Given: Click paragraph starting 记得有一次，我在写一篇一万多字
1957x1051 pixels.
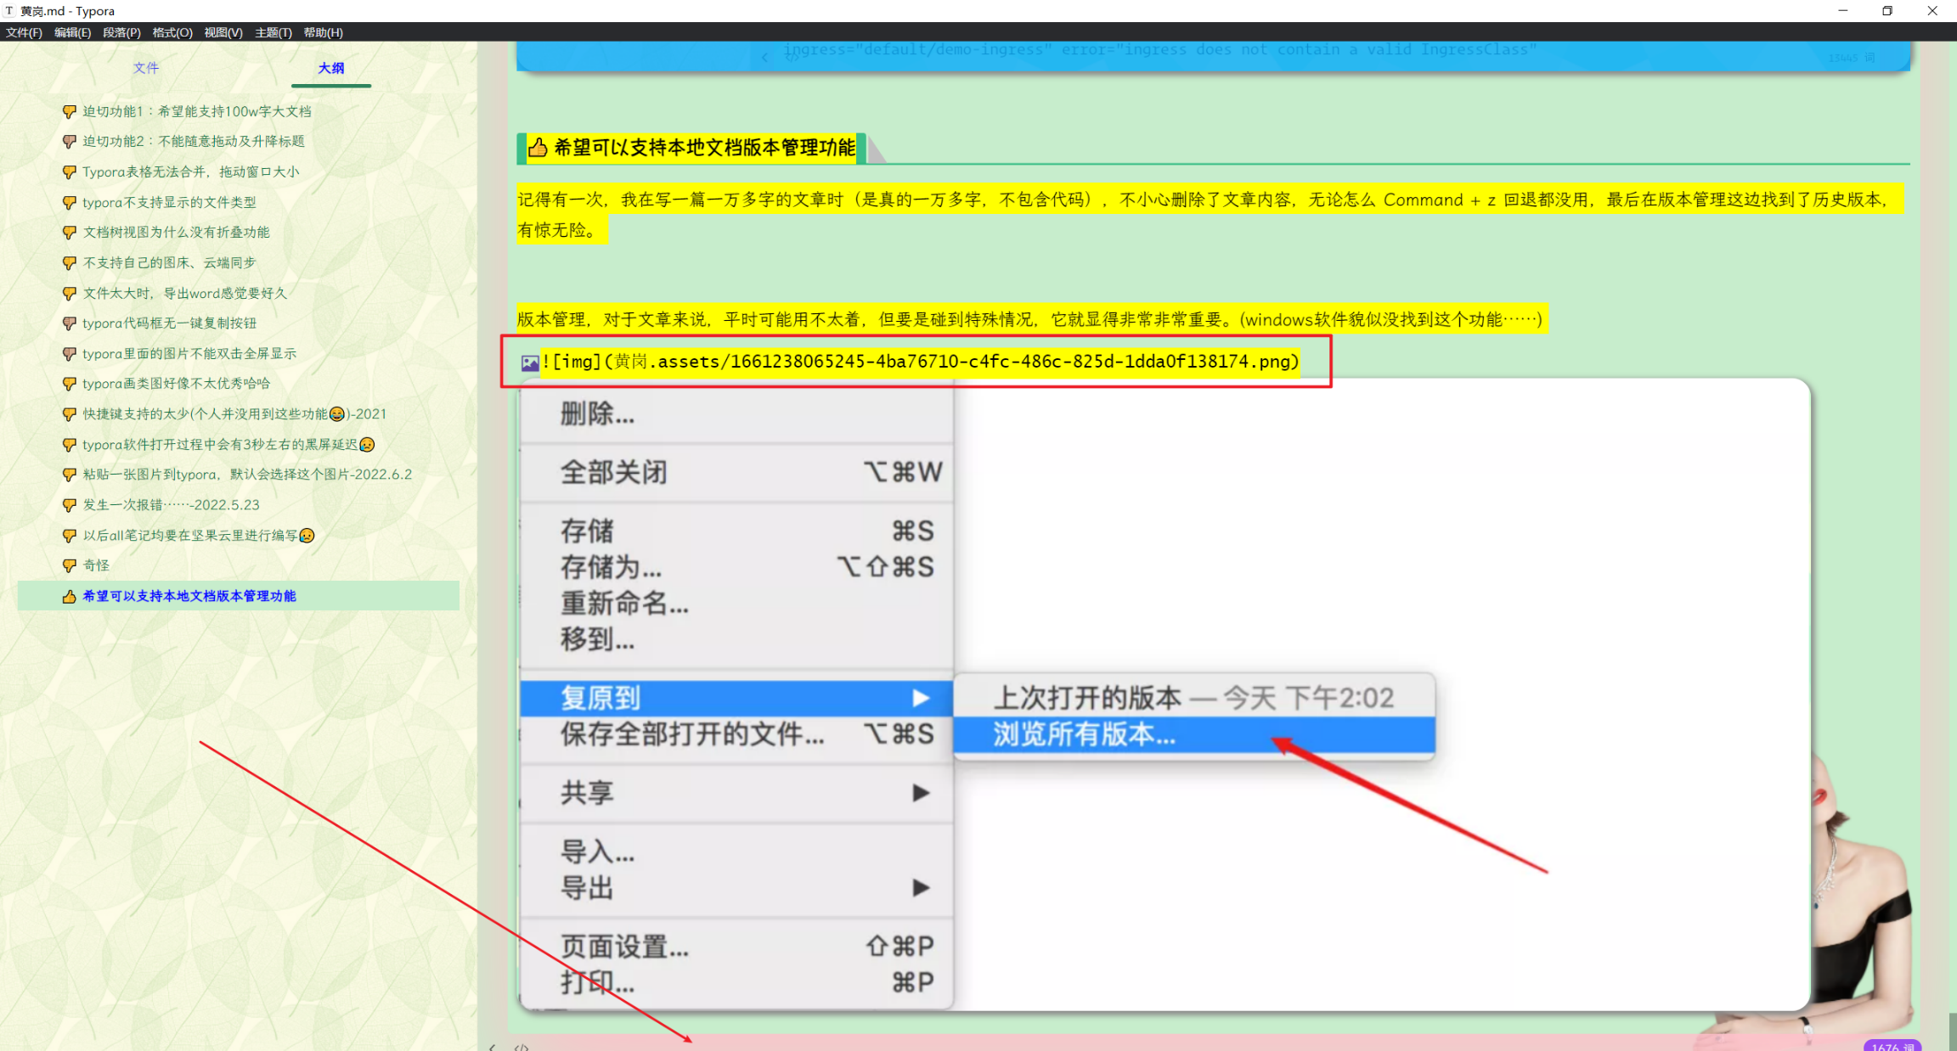Looking at the screenshot, I should 1210,215.
